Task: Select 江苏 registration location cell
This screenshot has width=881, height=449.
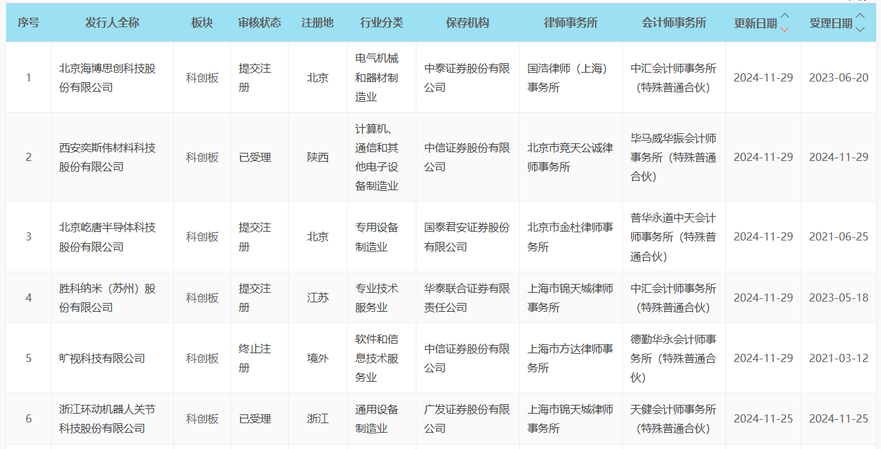Action: [x=318, y=298]
